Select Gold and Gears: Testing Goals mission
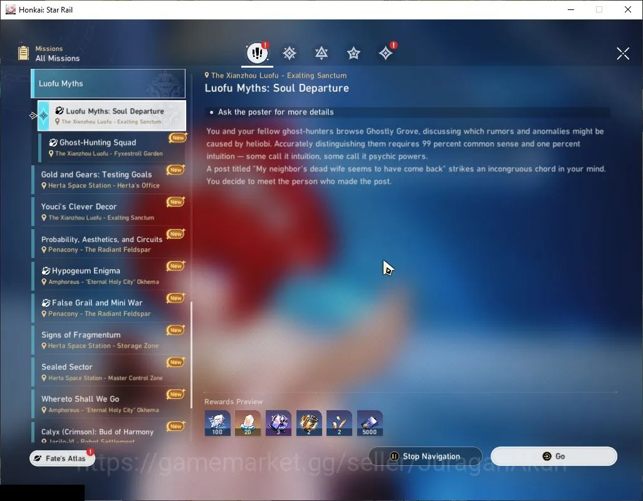Image resolution: width=643 pixels, height=501 pixels. [x=108, y=180]
